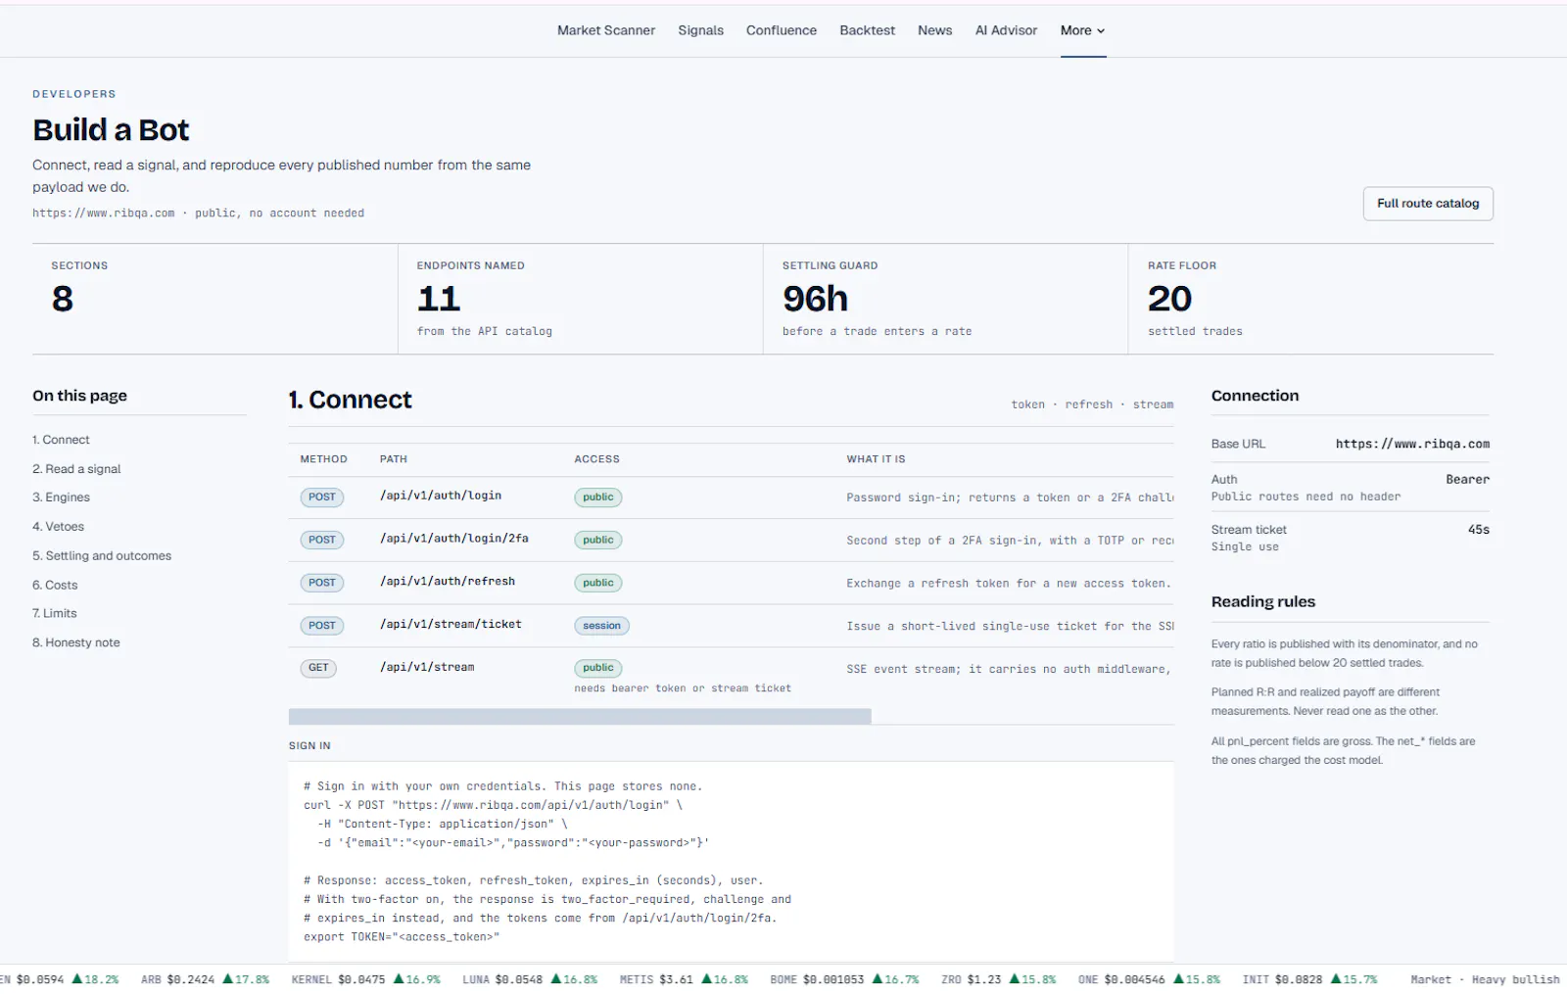This screenshot has height=994, width=1567.
Task: Click the export TOKEN line in code block
Action: [402, 937]
